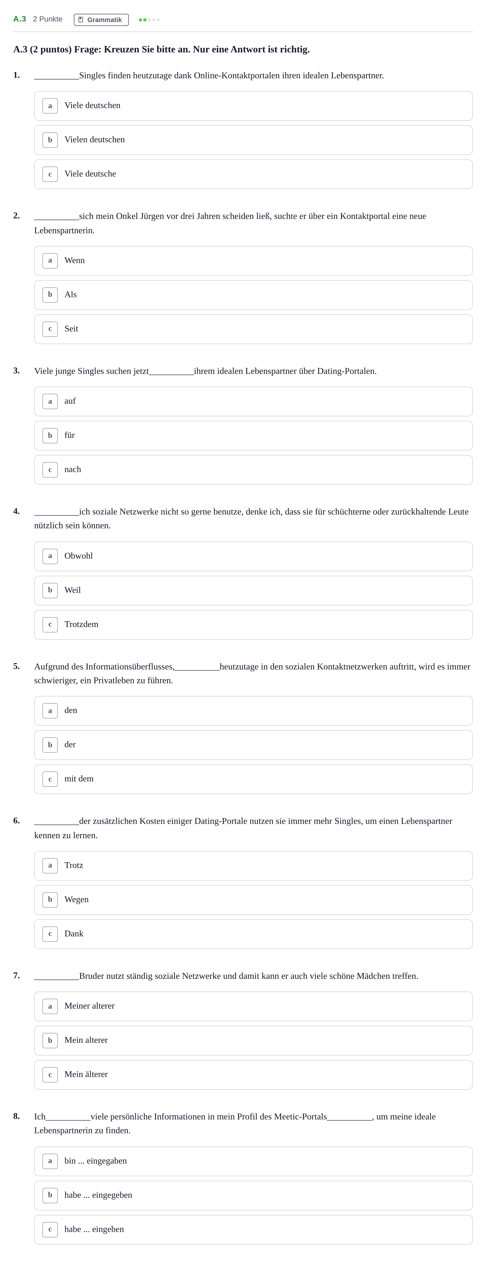Select 'Trotz' for question 6

click(x=253, y=866)
